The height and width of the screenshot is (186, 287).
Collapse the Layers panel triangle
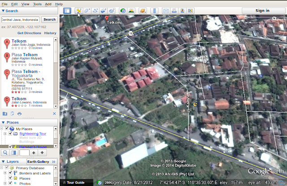tap(3, 161)
